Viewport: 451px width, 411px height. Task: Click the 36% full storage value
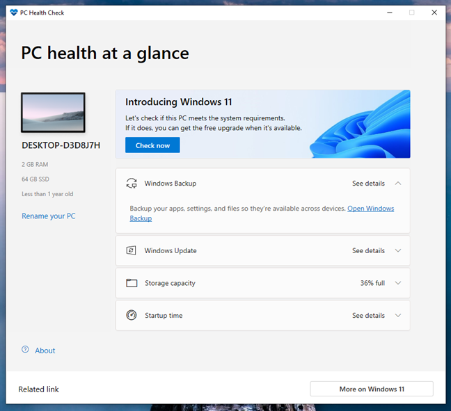point(372,283)
